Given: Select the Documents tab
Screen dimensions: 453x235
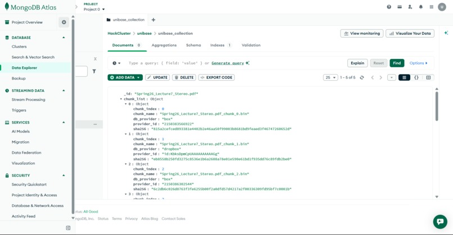Looking at the screenshot, I should coord(127,45).
